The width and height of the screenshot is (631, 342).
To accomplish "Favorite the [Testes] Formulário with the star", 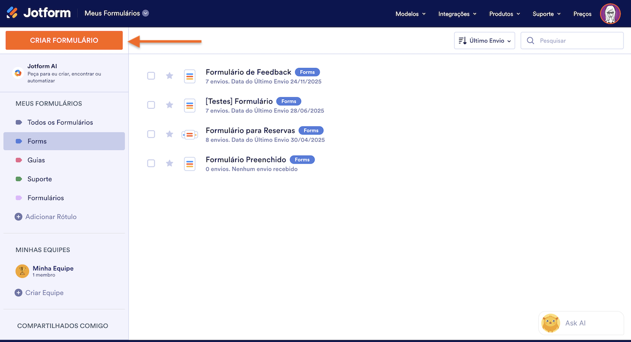I will 169,105.
